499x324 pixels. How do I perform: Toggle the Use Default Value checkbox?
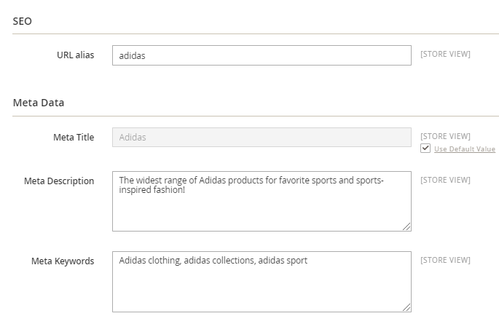pyautogui.click(x=425, y=149)
